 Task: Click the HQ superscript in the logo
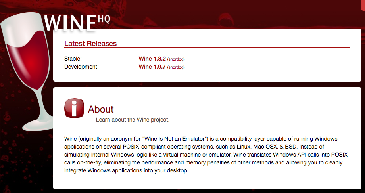click(x=104, y=18)
